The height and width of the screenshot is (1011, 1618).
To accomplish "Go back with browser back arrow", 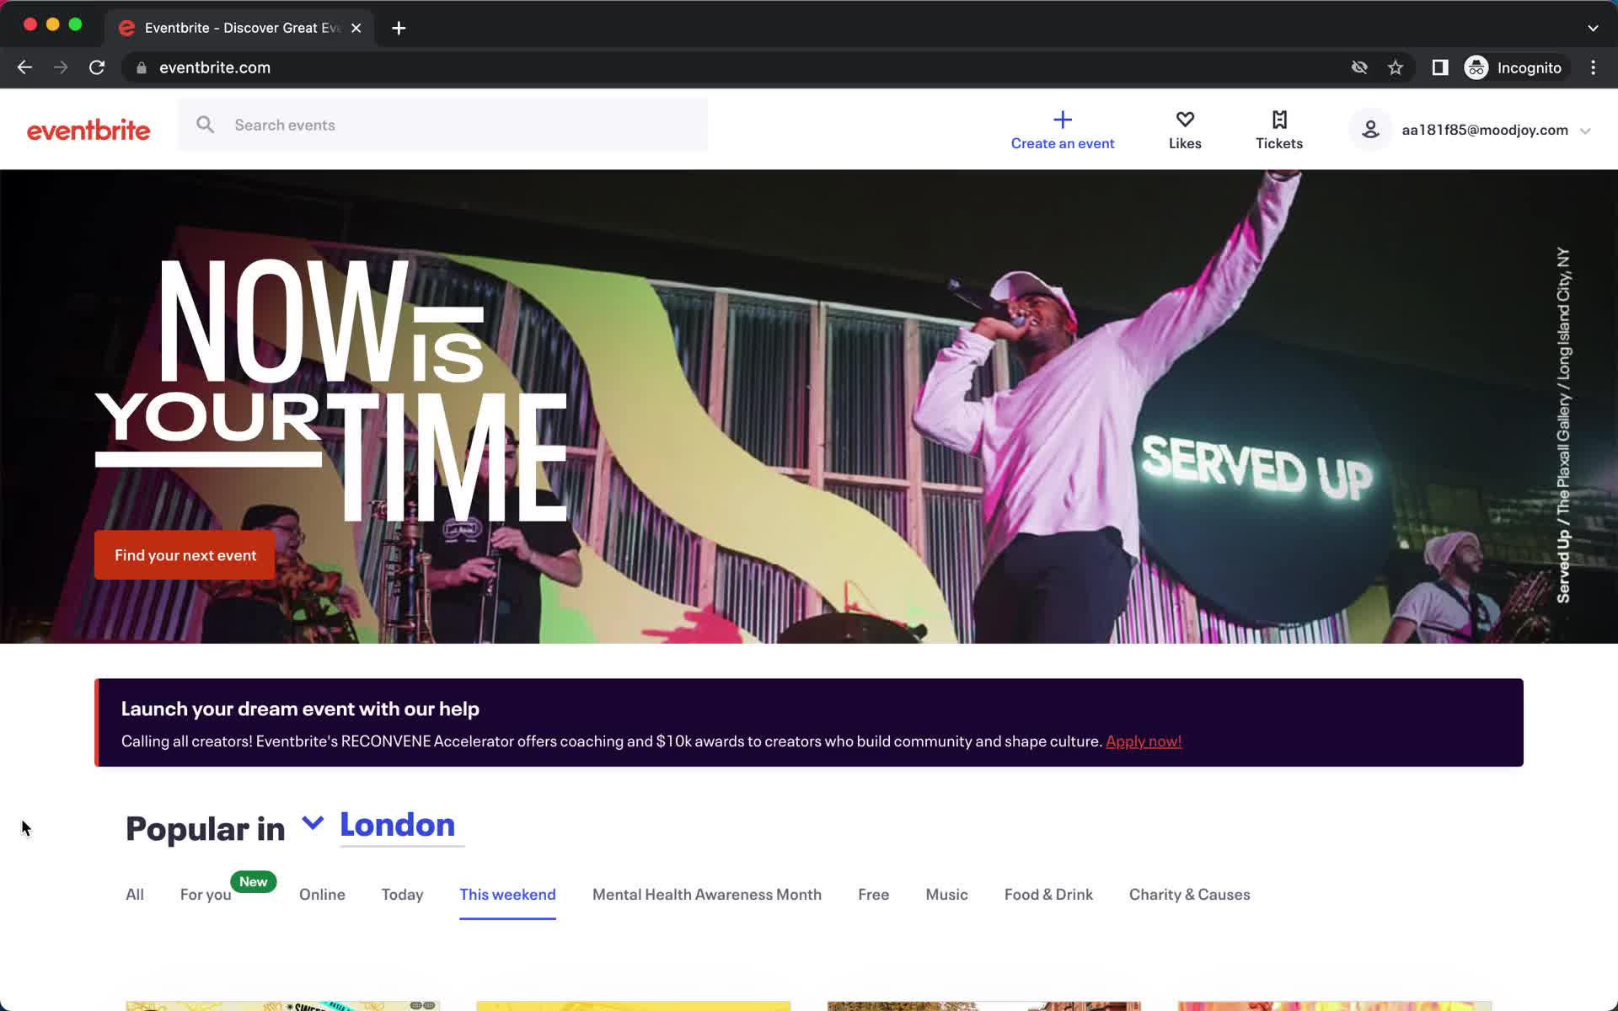I will [24, 67].
